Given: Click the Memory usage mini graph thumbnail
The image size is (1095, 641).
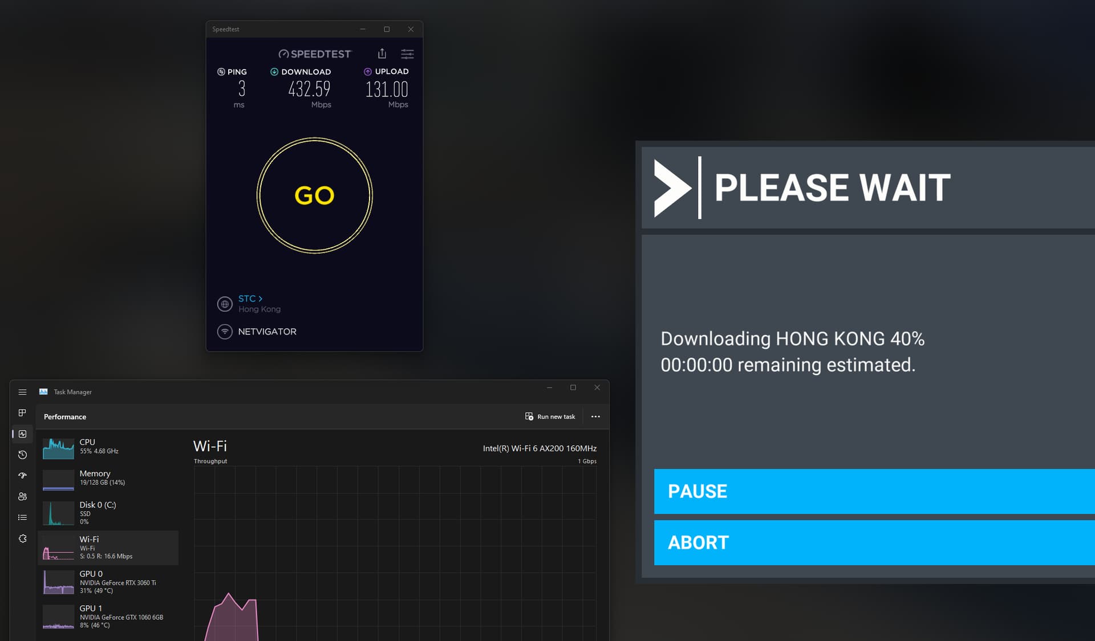Looking at the screenshot, I should pyautogui.click(x=58, y=480).
